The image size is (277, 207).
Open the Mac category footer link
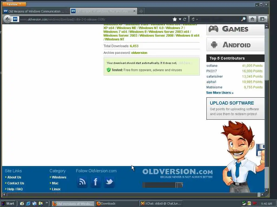click(55, 183)
